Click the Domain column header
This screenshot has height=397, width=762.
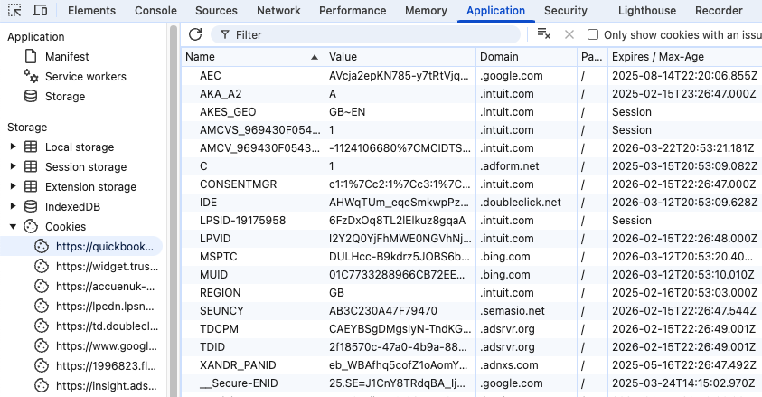click(x=526, y=57)
